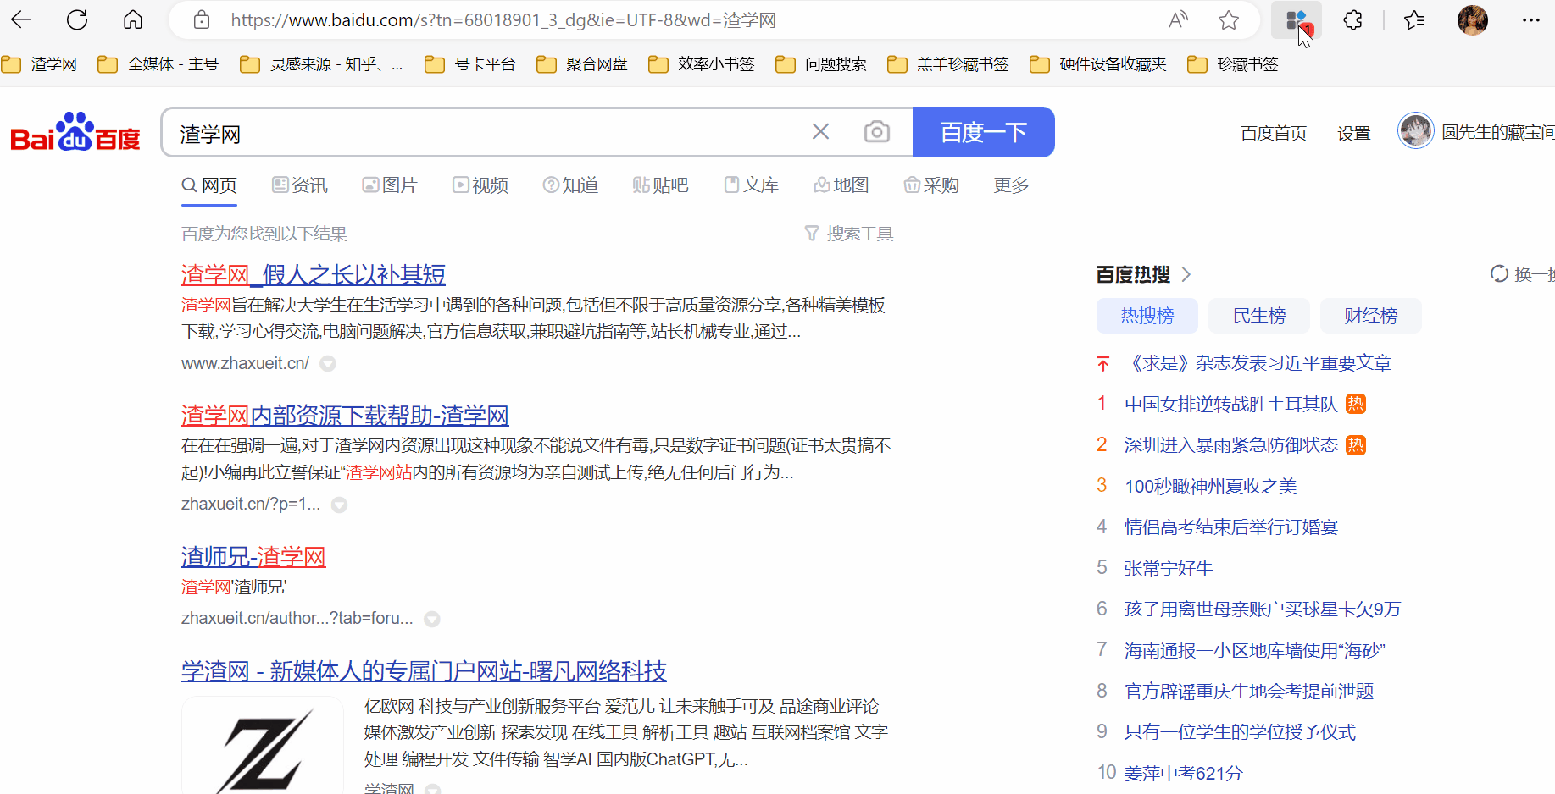Go to browser home page
The width and height of the screenshot is (1555, 794).
133,20
